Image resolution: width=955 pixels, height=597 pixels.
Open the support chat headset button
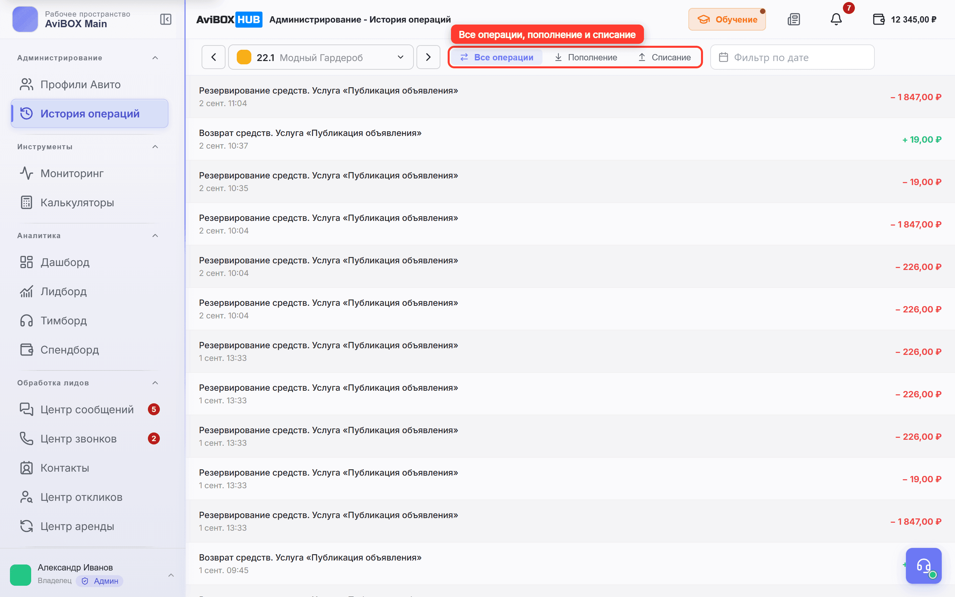(x=923, y=566)
